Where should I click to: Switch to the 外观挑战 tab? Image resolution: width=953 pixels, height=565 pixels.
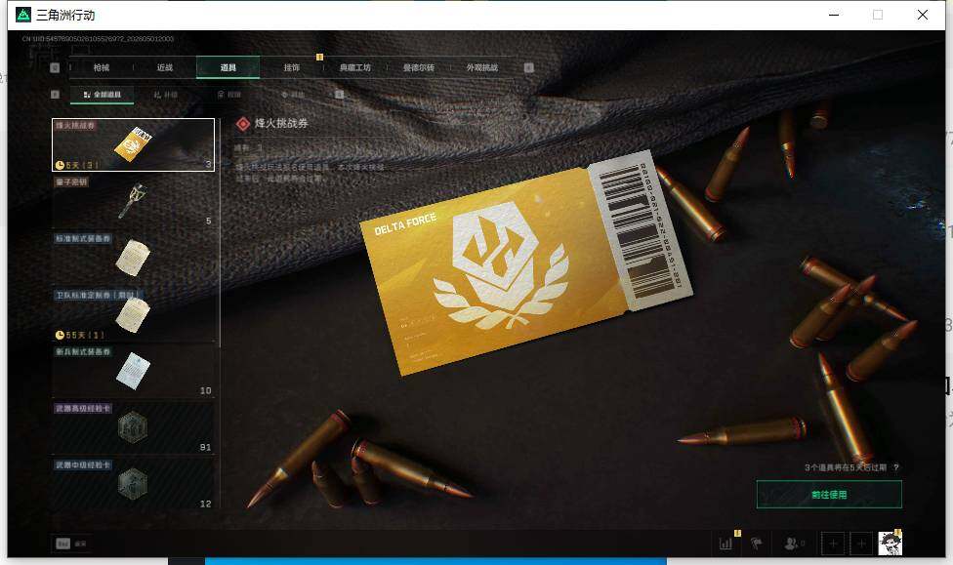482,67
